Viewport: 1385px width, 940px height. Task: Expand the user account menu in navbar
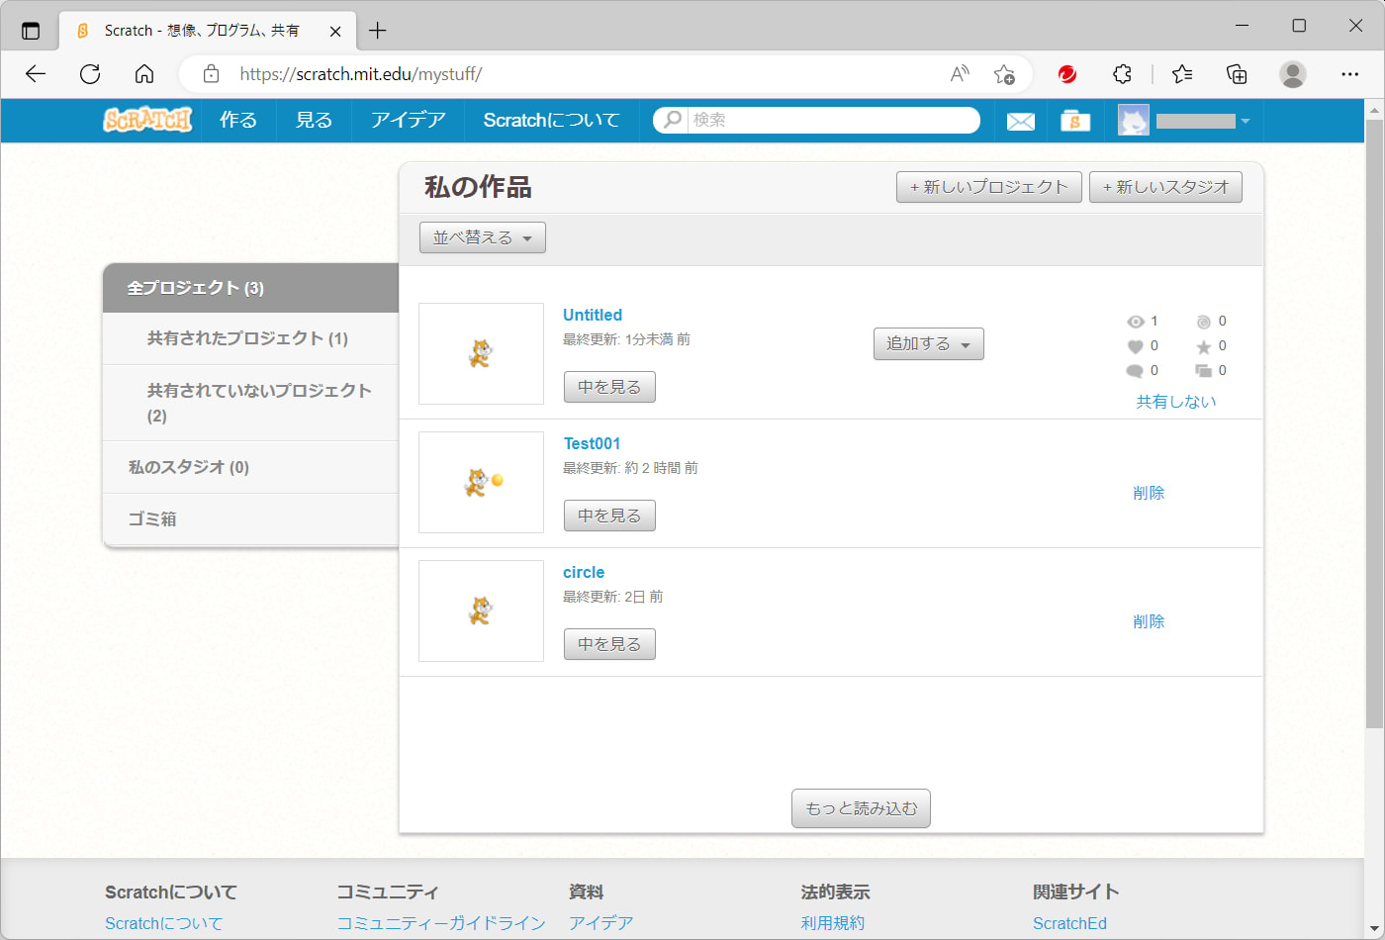point(1185,121)
